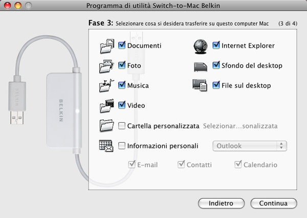Uncheck the Documenti checkbox
The height and width of the screenshot is (218, 307).
pos(122,46)
